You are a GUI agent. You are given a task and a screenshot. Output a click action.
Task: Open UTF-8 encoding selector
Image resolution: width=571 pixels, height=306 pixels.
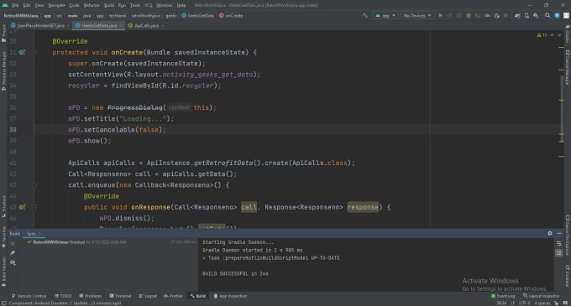point(524,303)
